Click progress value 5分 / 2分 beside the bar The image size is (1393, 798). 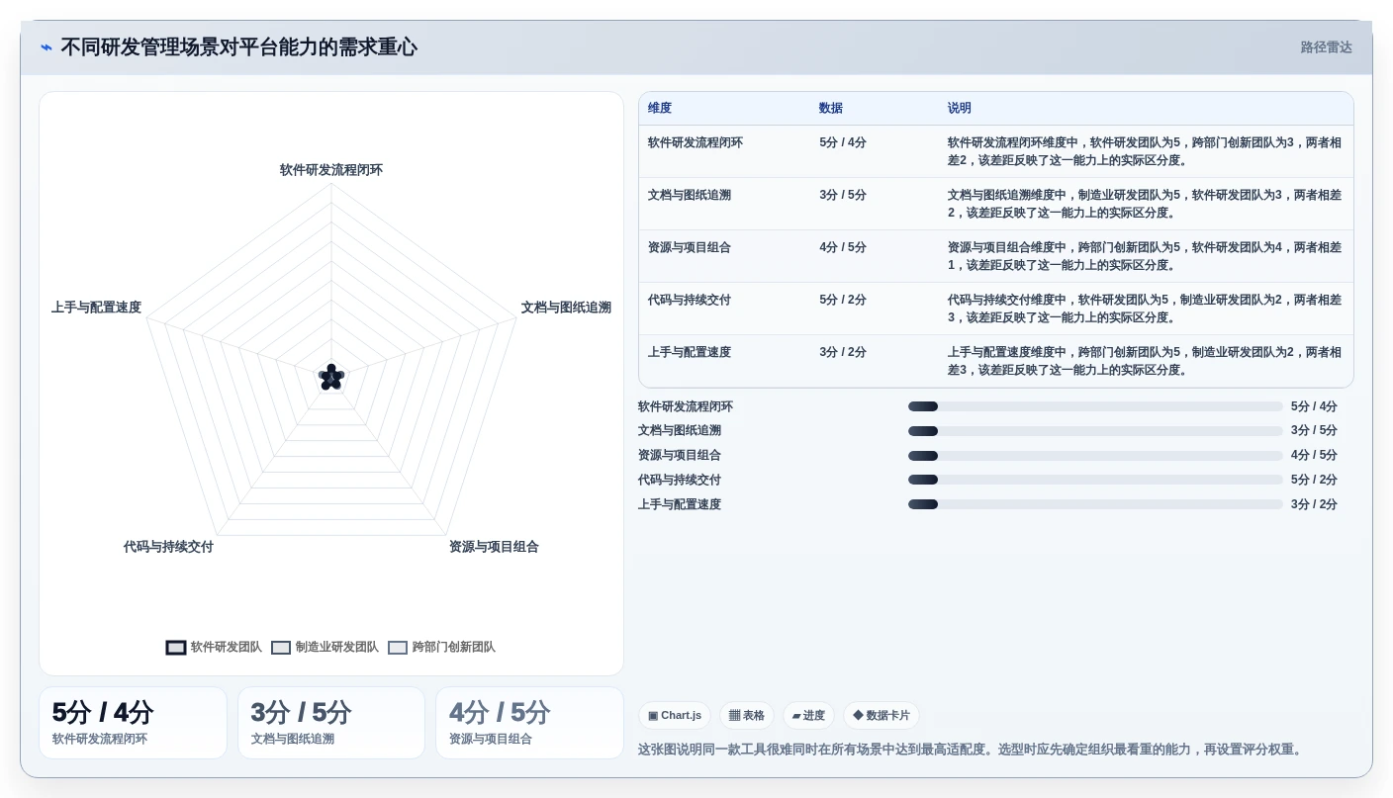[x=1314, y=480]
